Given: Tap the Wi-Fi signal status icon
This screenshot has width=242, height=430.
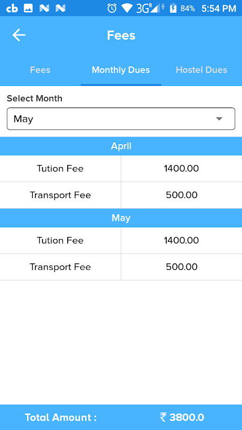Looking at the screenshot, I should 127,9.
